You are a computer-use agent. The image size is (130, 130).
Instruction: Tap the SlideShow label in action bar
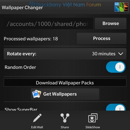[x=93, y=127]
